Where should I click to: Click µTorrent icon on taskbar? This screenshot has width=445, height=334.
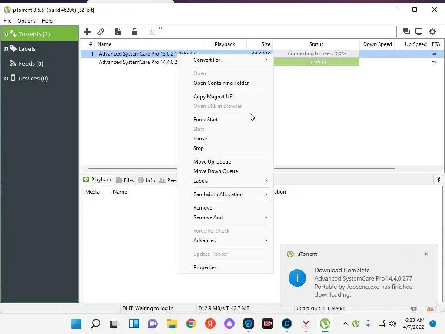point(325,324)
